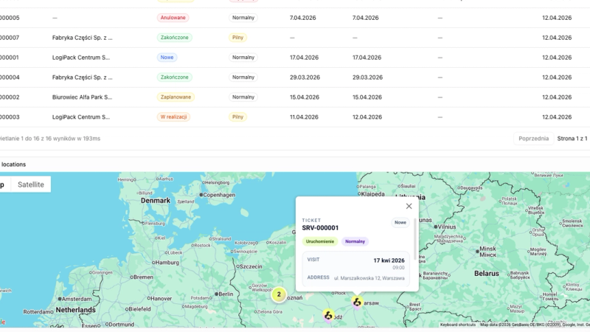The height and width of the screenshot is (332, 590).
Task: Open Keyboard shortcuts map link
Action: tap(458, 325)
